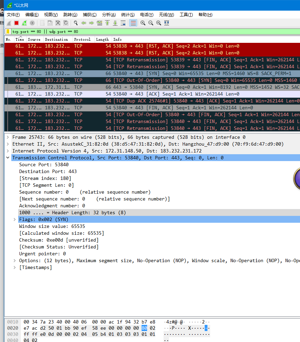This screenshot has width=300, height=342.
Task: Click the Wireshark title bar icon
Action: tap(9, 5)
